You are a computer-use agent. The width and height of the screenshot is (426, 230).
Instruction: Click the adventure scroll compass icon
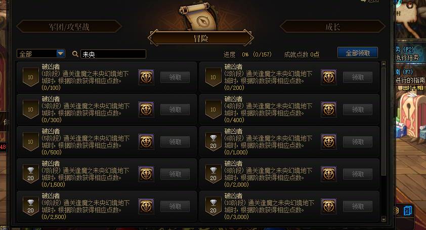click(198, 17)
